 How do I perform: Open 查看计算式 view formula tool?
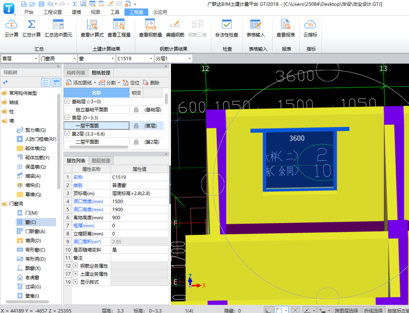coord(92,29)
